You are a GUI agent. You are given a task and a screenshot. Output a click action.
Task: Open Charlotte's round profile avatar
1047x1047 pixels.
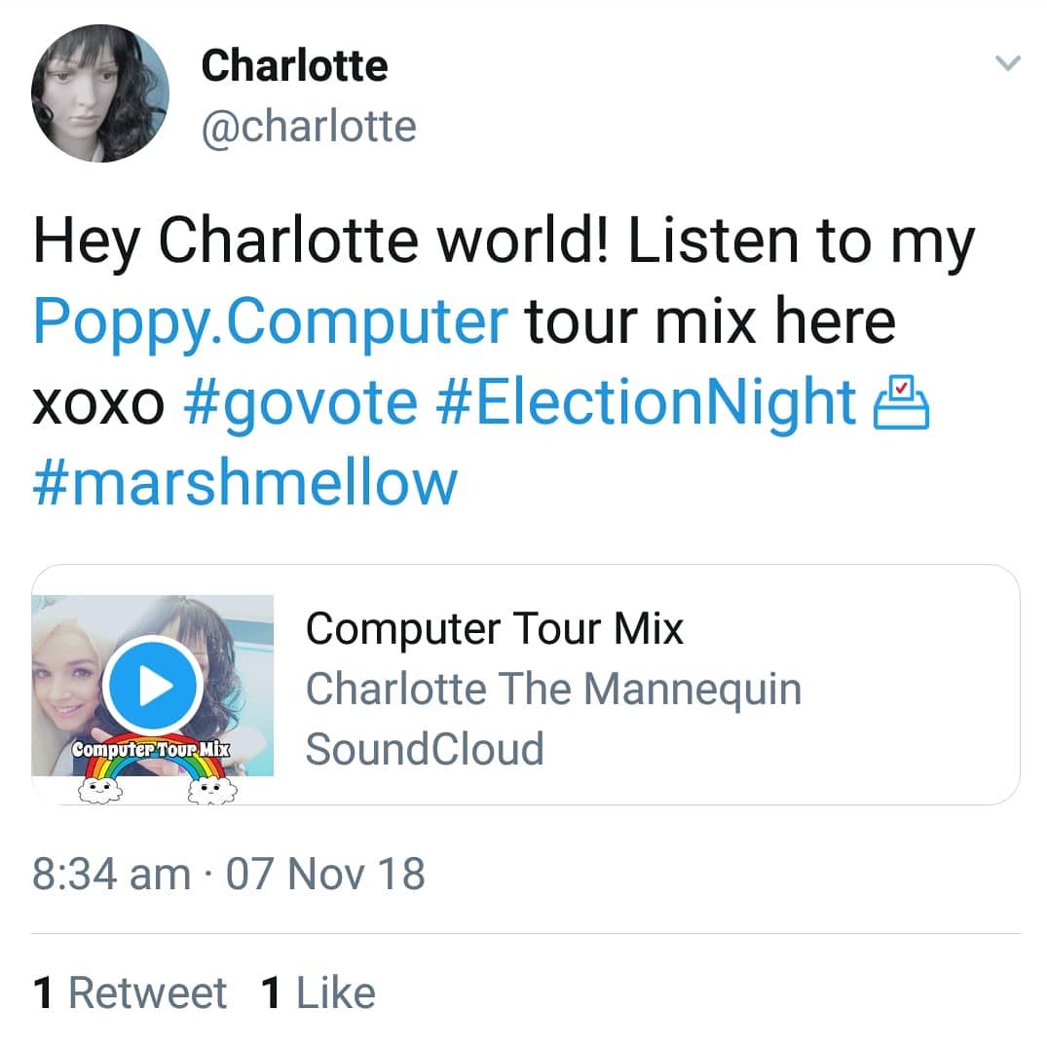100,93
